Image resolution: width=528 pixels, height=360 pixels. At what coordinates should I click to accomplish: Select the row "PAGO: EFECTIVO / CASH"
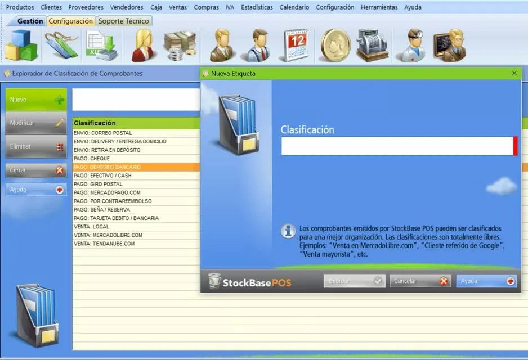tap(136, 175)
